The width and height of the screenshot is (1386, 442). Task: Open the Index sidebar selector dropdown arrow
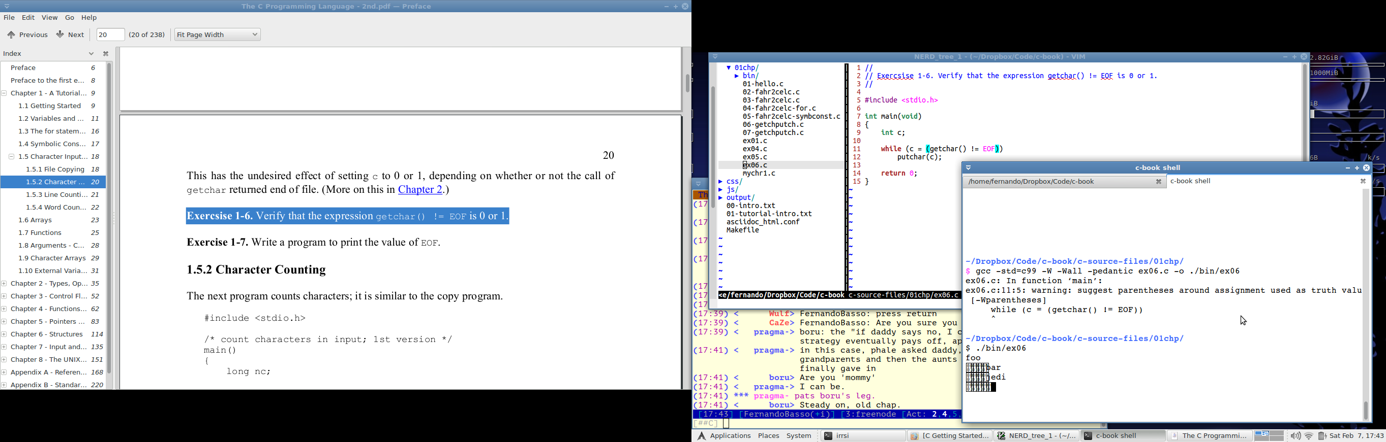[x=91, y=54]
